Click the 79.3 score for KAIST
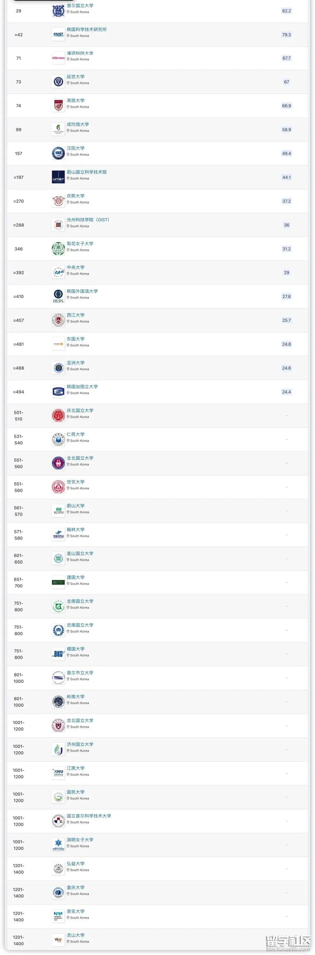The height and width of the screenshot is (955, 315). [x=286, y=34]
